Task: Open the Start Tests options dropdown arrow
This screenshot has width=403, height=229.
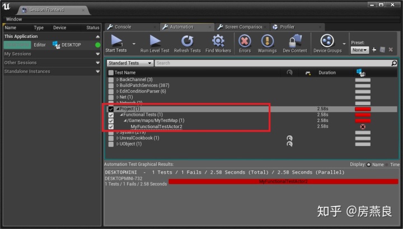Action: (134, 44)
